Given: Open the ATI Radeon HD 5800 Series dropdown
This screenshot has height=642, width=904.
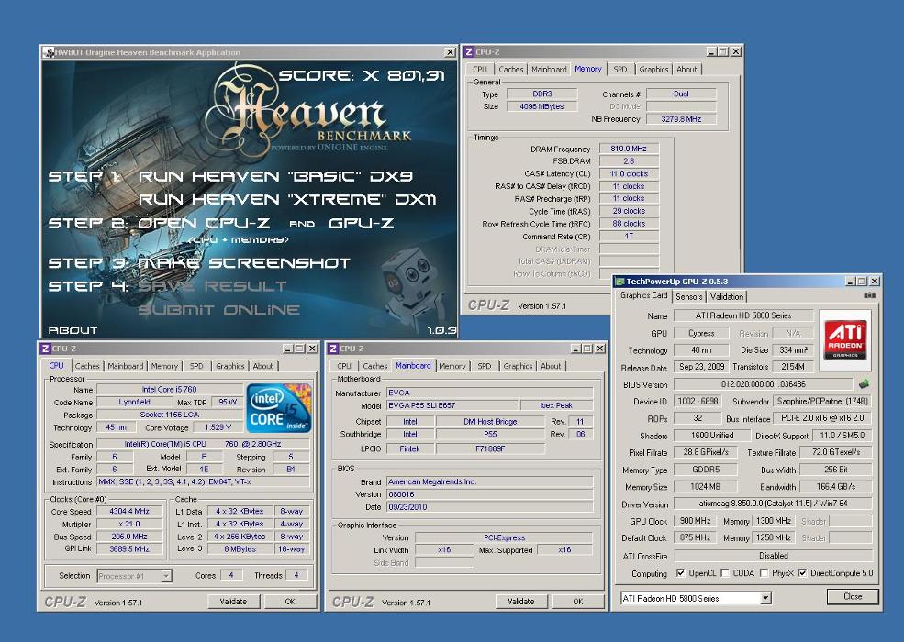Looking at the screenshot, I should tap(765, 598).
